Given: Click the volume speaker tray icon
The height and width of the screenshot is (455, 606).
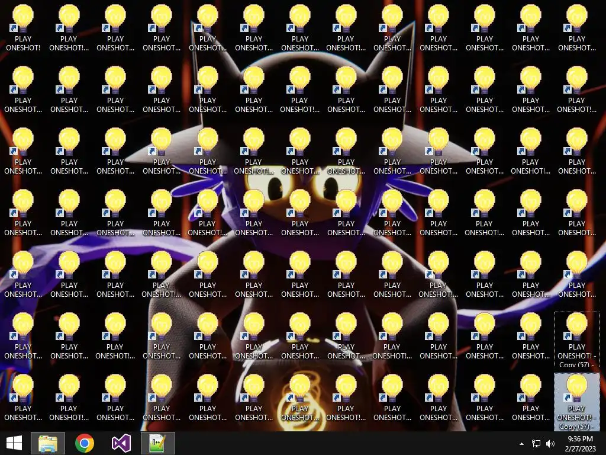Looking at the screenshot, I should pyautogui.click(x=550, y=444).
